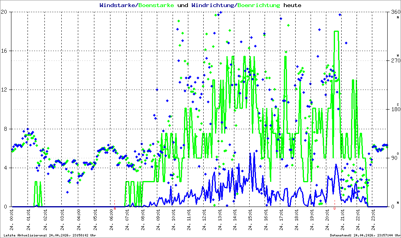Click the "24. 06:00" time label

[x=111, y=220]
